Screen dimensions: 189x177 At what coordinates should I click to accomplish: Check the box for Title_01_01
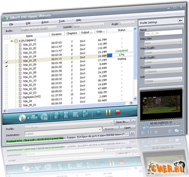coord(6,46)
